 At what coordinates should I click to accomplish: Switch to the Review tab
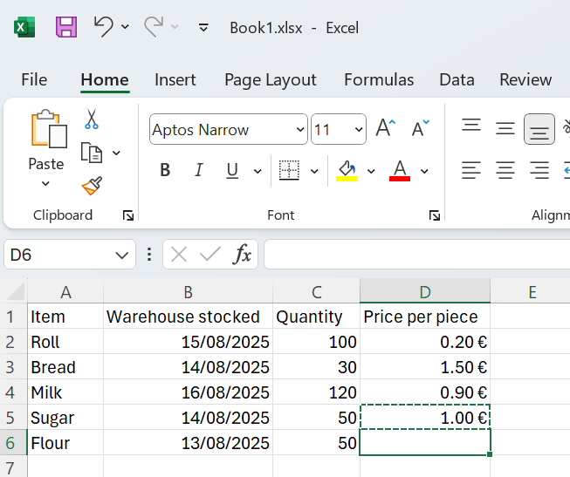(525, 80)
